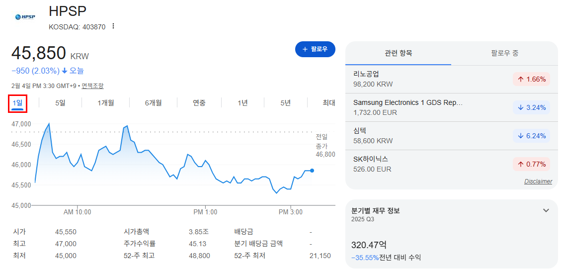This screenshot has width=563, height=274.
Task: Select the 1일 chart range tab
Action: tap(17, 103)
